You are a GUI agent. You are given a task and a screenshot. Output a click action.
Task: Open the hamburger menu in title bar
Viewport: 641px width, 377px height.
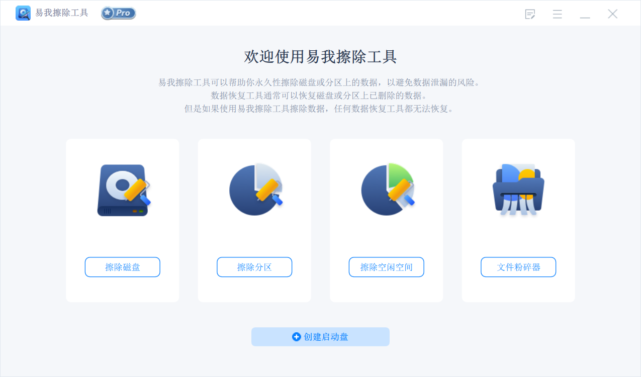coord(557,14)
